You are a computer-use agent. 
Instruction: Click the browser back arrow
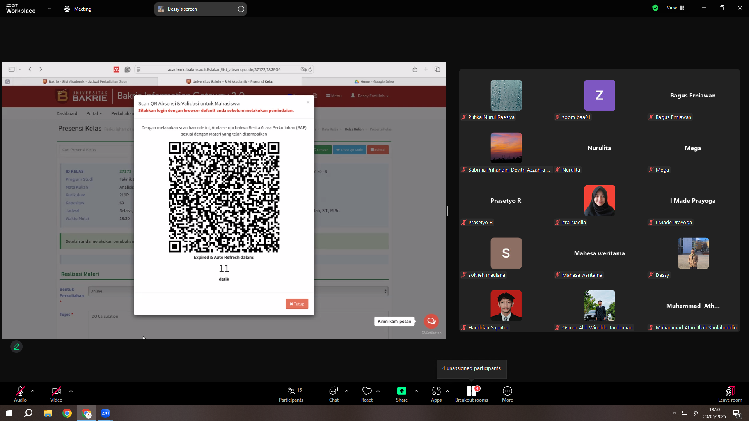pos(30,69)
